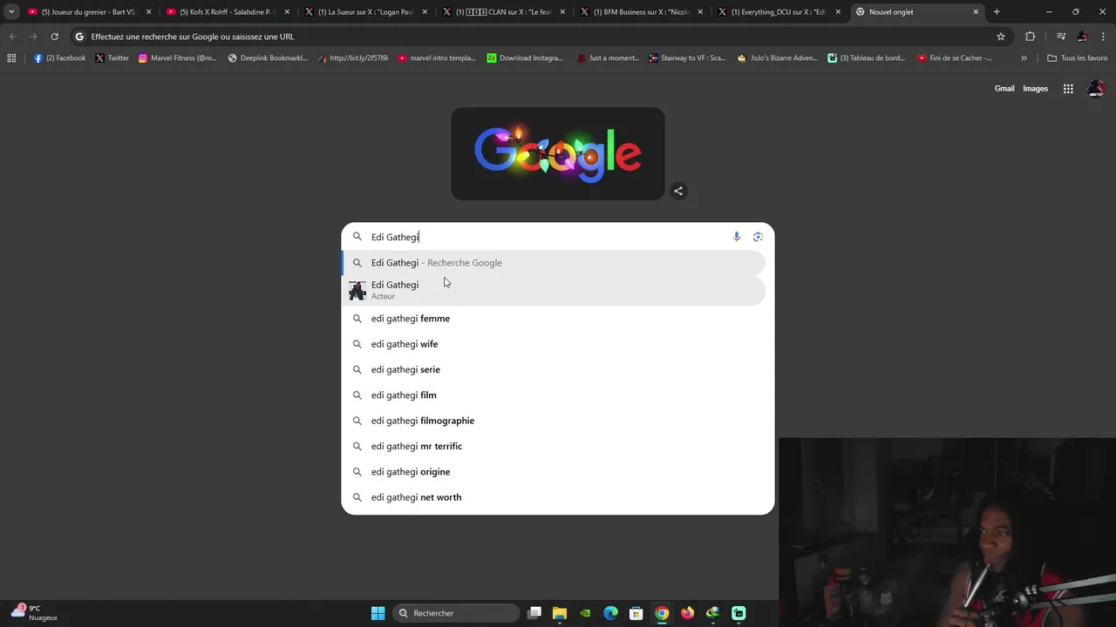Click the Chrome taskbar icon
Image resolution: width=1116 pixels, height=627 pixels.
coord(662,613)
